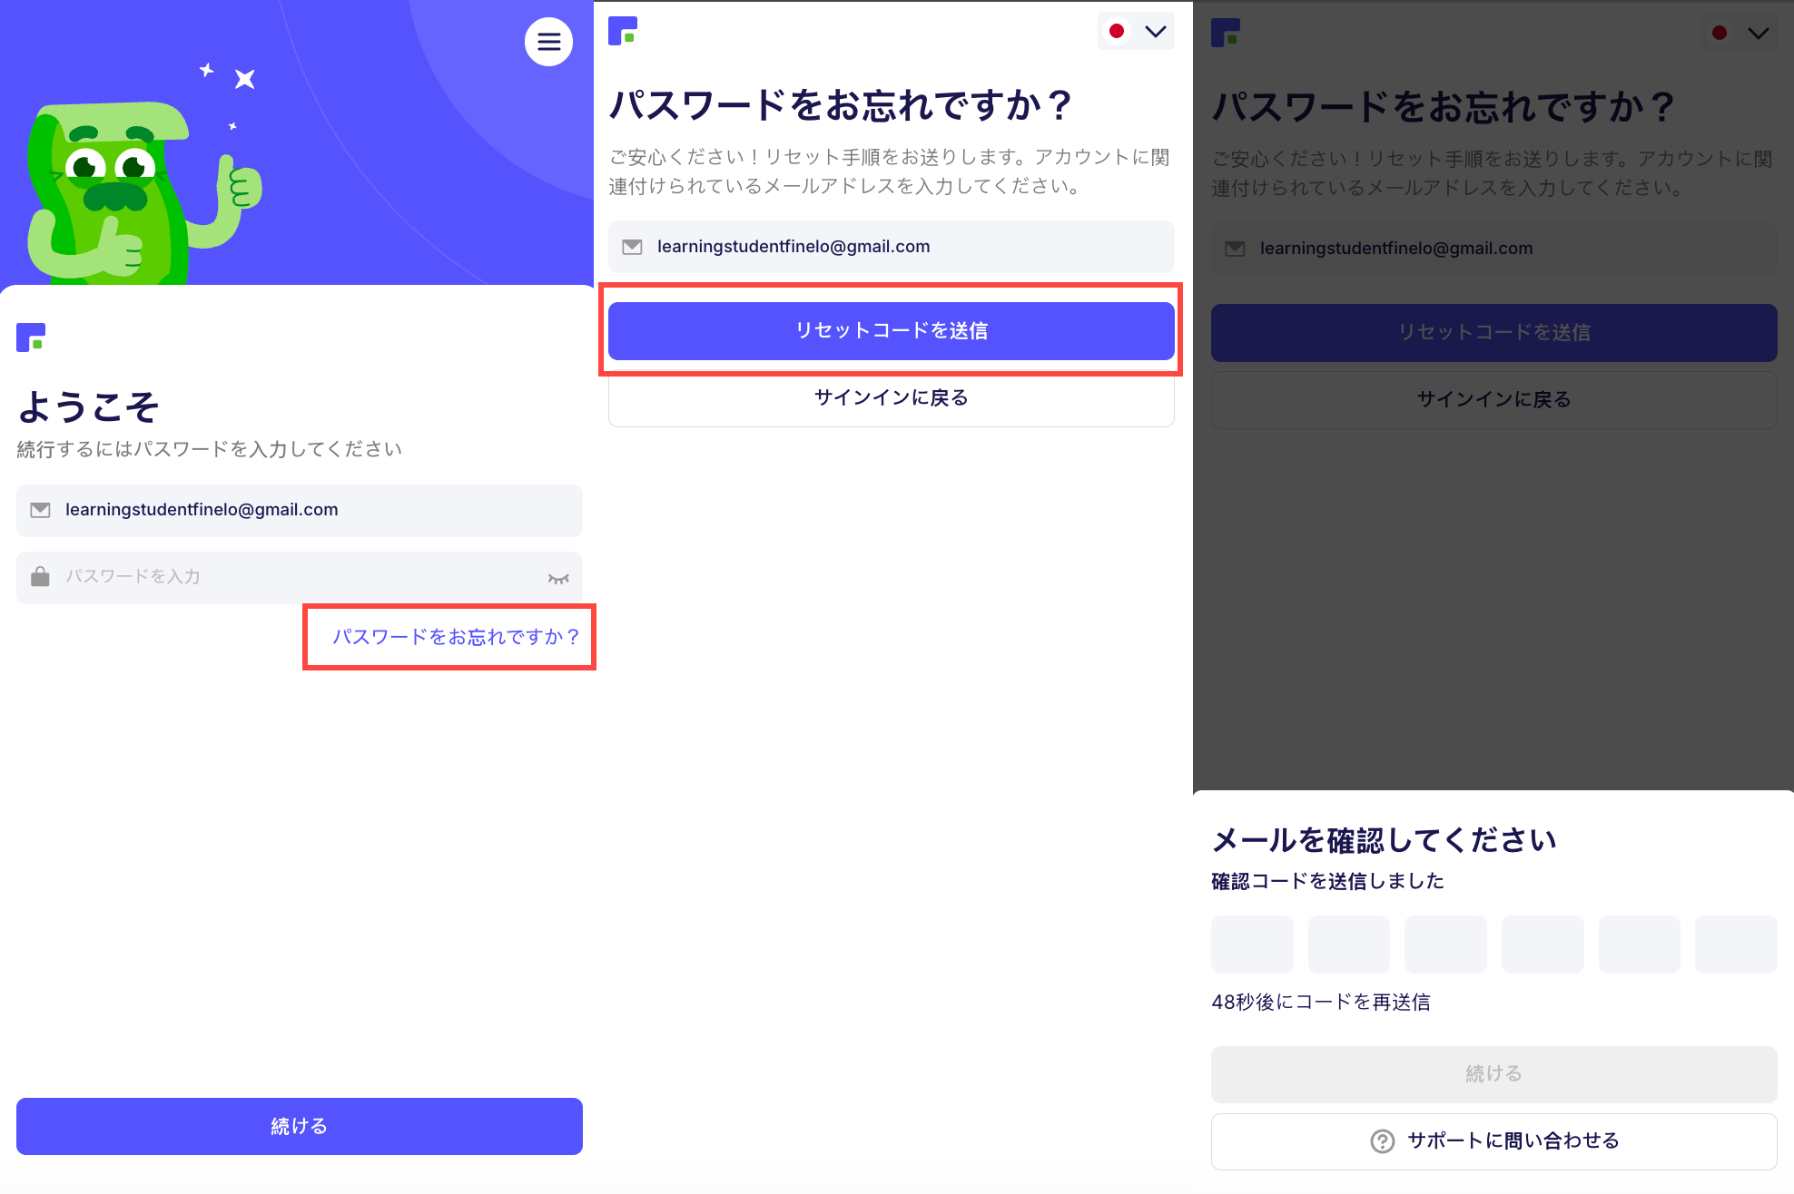Click the Japan flag icon on the middle screen
The image size is (1794, 1194).
pyautogui.click(x=1117, y=31)
